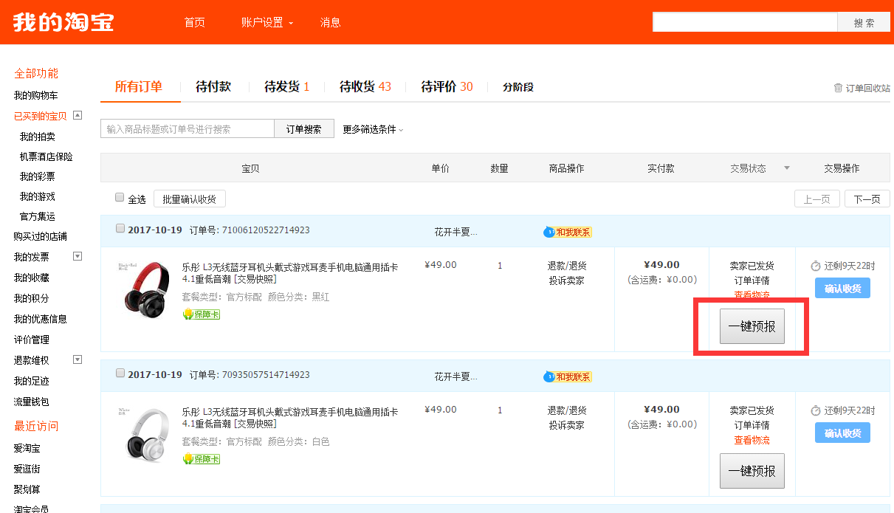Open 官方集运 in the sidebar
The height and width of the screenshot is (513, 894).
pos(38,216)
